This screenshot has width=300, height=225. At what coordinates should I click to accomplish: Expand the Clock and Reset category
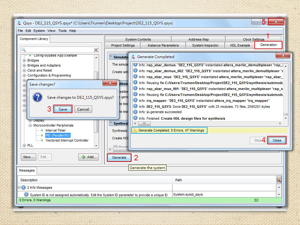24,70
